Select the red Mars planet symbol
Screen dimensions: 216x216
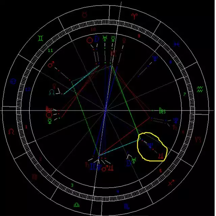tap(51, 64)
